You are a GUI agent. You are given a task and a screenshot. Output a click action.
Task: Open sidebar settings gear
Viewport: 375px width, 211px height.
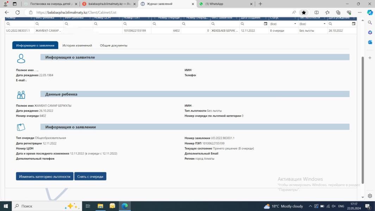pos(370,196)
